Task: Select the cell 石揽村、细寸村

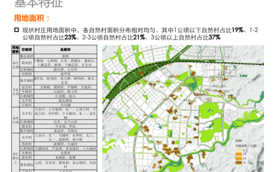Action: pyautogui.click(x=66, y=92)
